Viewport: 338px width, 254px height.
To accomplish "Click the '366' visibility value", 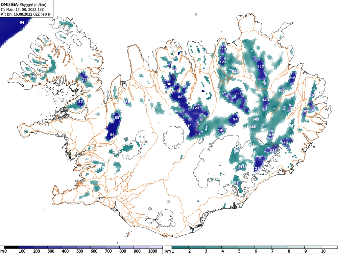I will coord(126,102).
